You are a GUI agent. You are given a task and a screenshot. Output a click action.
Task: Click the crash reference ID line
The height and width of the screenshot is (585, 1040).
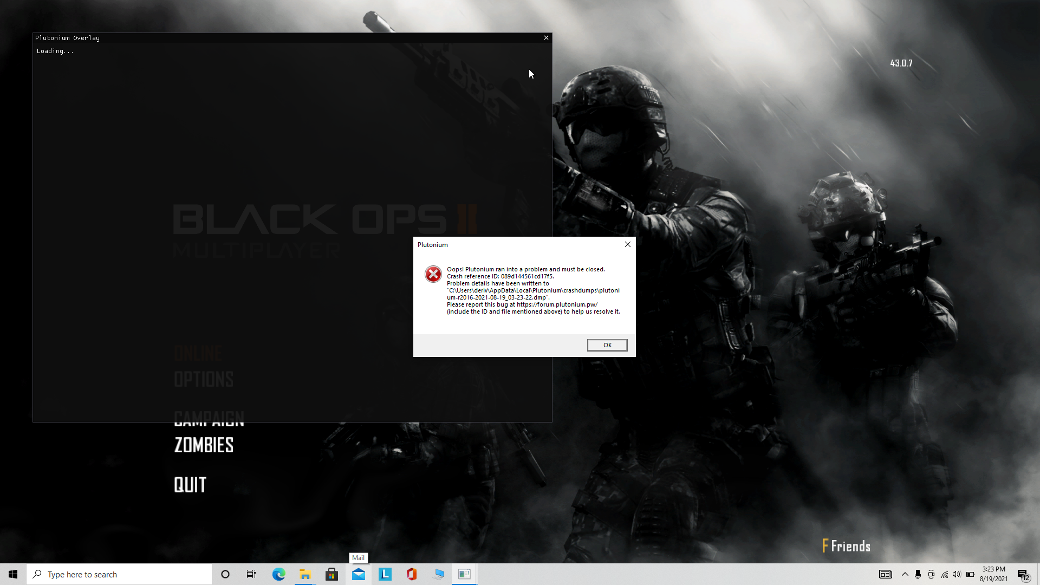[x=500, y=276]
